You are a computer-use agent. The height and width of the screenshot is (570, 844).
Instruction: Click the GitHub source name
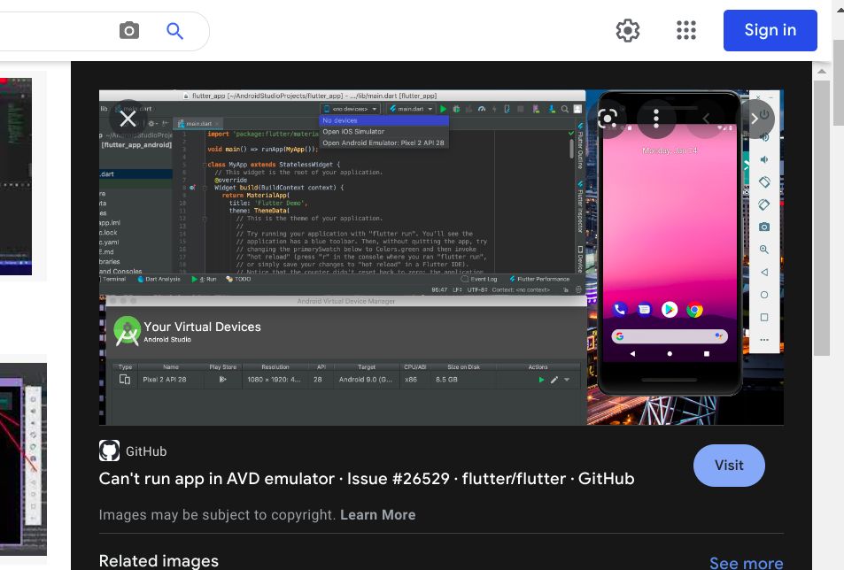pyautogui.click(x=146, y=451)
